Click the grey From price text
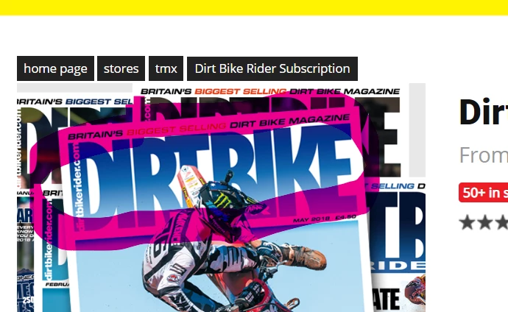The image size is (508, 312). [x=484, y=155]
